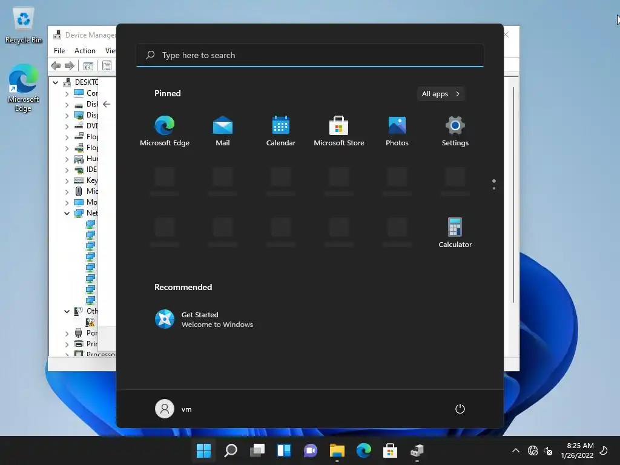Click the date and time in taskbar
The image size is (620, 465).
[x=577, y=450]
